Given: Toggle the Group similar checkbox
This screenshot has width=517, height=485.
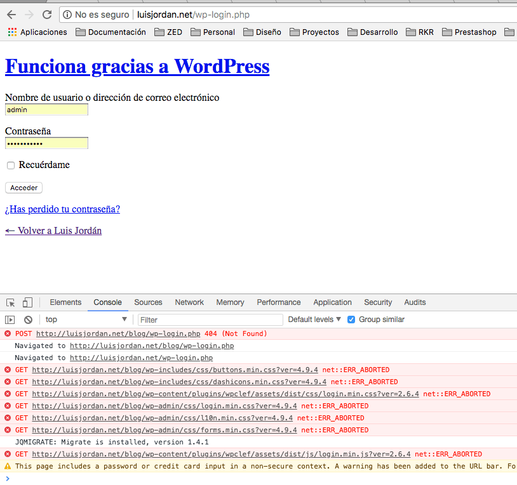Looking at the screenshot, I should 351,320.
